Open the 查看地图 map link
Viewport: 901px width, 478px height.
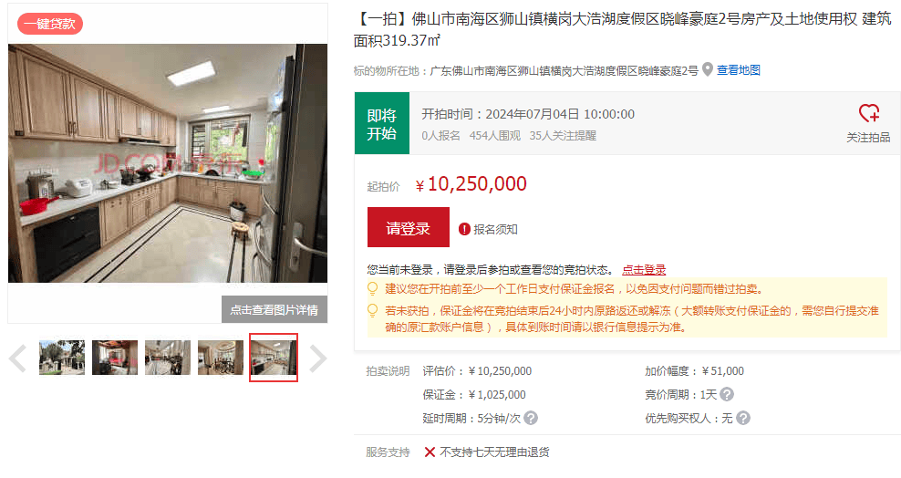tap(739, 70)
